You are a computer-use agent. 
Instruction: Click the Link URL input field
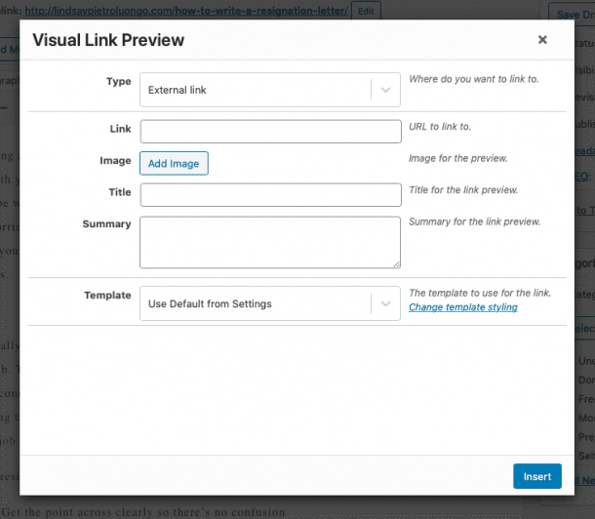coord(270,132)
